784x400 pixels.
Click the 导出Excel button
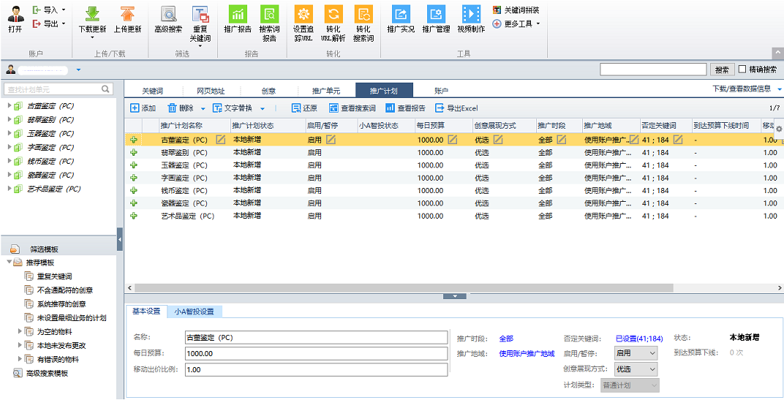pos(456,108)
